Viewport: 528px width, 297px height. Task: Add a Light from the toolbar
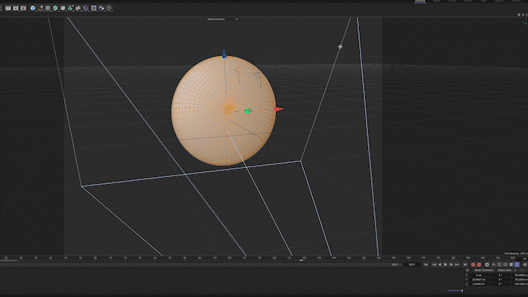click(x=109, y=8)
